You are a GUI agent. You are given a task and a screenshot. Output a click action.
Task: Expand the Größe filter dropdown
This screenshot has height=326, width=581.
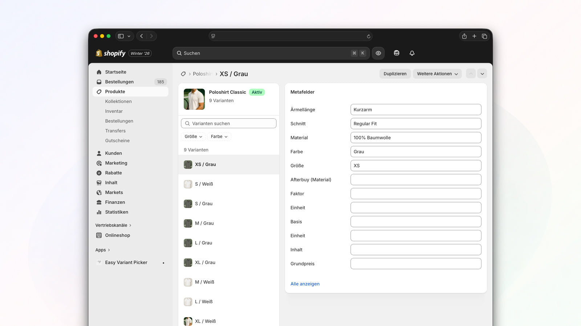pos(193,137)
